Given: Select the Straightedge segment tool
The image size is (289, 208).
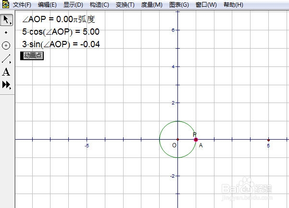Looking at the screenshot, I should click(x=6, y=59).
